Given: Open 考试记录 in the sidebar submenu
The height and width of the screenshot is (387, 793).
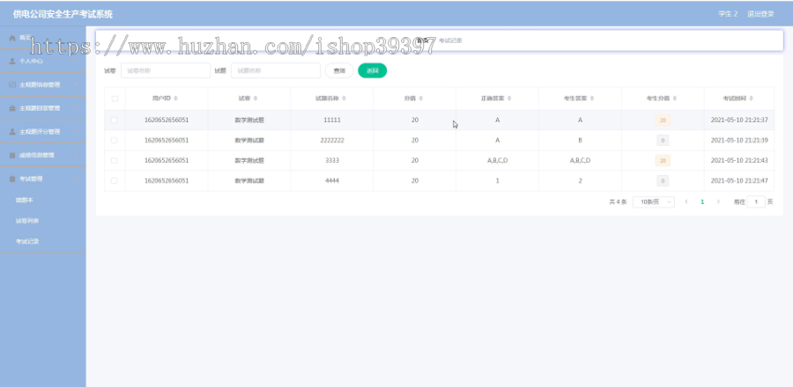Looking at the screenshot, I should [27, 242].
